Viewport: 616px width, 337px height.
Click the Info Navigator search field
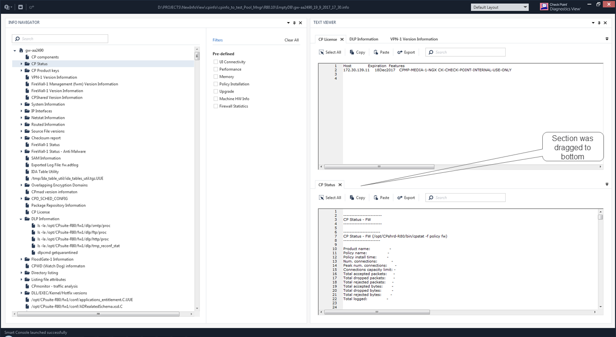coord(60,39)
